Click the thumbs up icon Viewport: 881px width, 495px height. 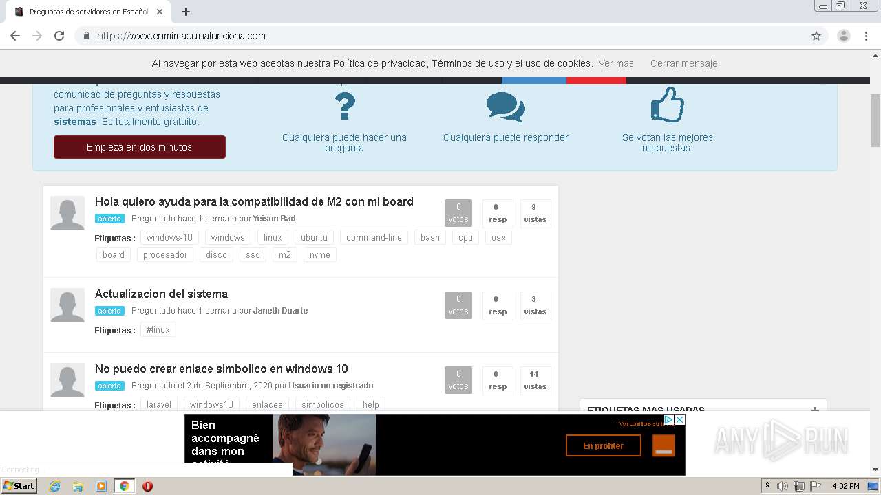pyautogui.click(x=668, y=104)
